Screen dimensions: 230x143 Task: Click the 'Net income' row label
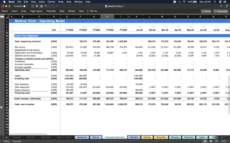coord(20,47)
